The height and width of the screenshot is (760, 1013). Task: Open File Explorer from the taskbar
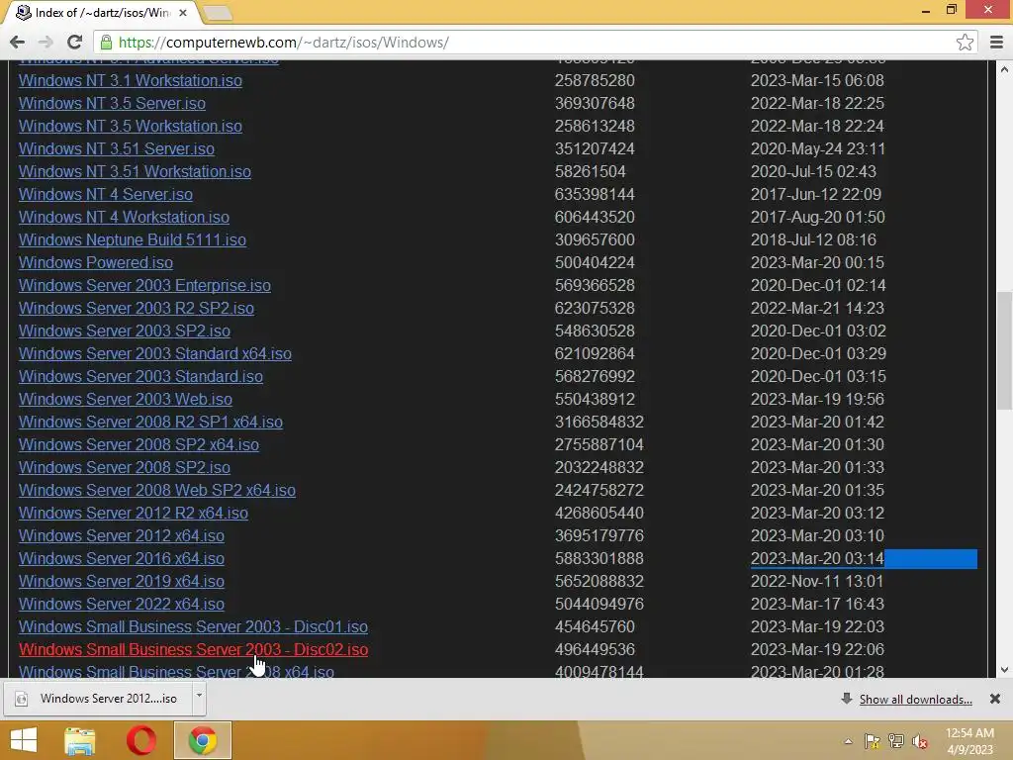pos(80,740)
